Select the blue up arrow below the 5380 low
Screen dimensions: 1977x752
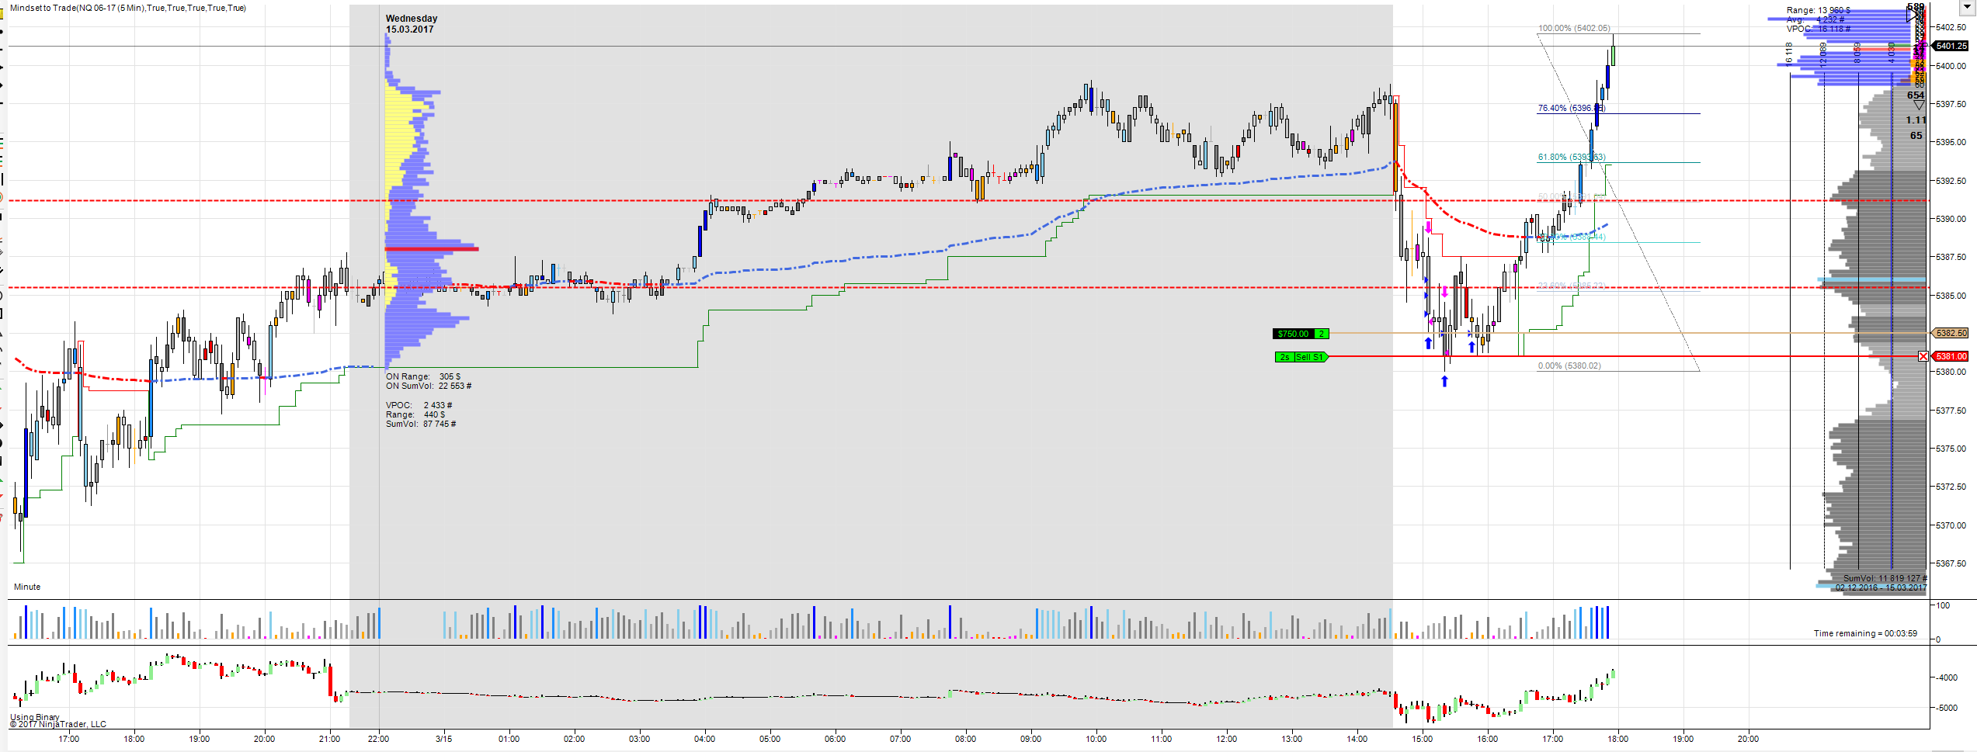pos(1444,381)
